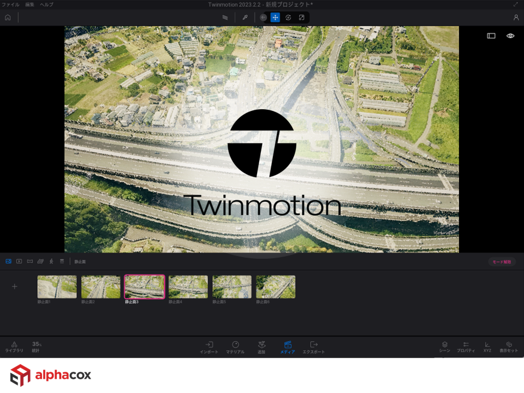This screenshot has height=393, width=524.
Task: Click the pink モード解除 button
Action: [x=502, y=262]
